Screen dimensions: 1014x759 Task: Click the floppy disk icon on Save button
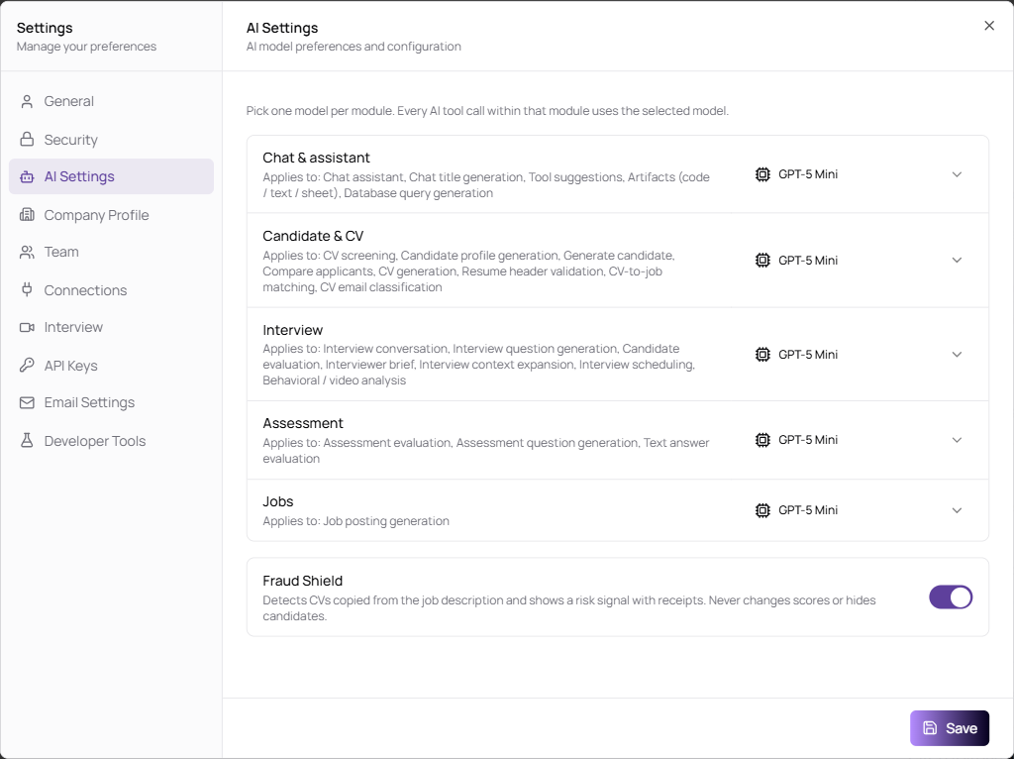(x=930, y=728)
